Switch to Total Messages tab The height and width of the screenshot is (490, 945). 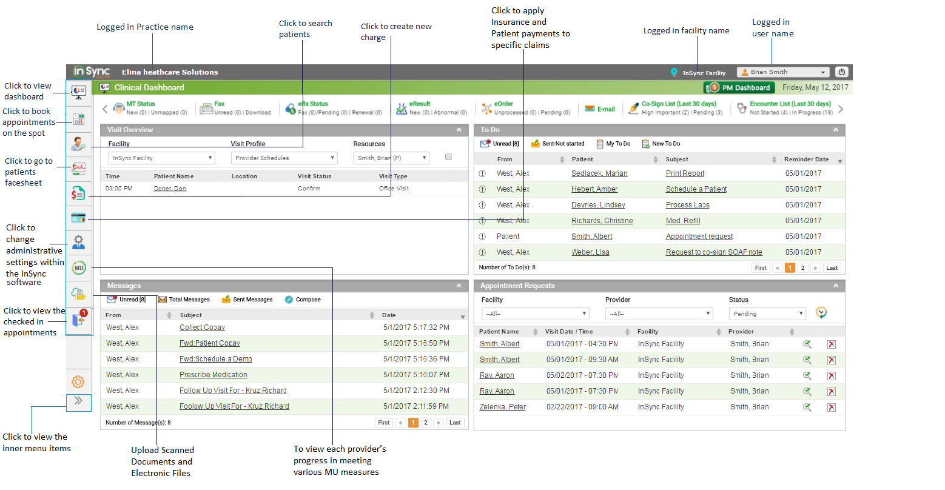184,300
